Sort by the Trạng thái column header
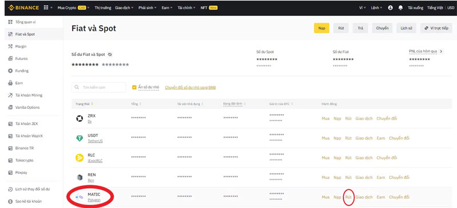 [x=84, y=104]
